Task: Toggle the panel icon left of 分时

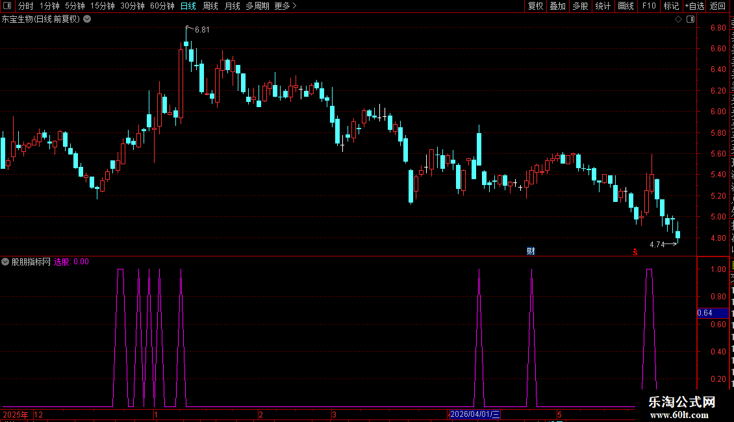Action: [x=7, y=6]
